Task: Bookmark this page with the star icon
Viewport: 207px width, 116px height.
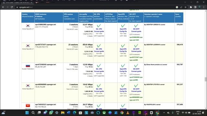Action: [x=185, y=7]
